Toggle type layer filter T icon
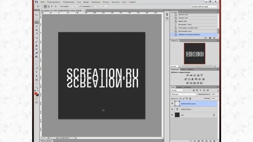 click(201, 90)
